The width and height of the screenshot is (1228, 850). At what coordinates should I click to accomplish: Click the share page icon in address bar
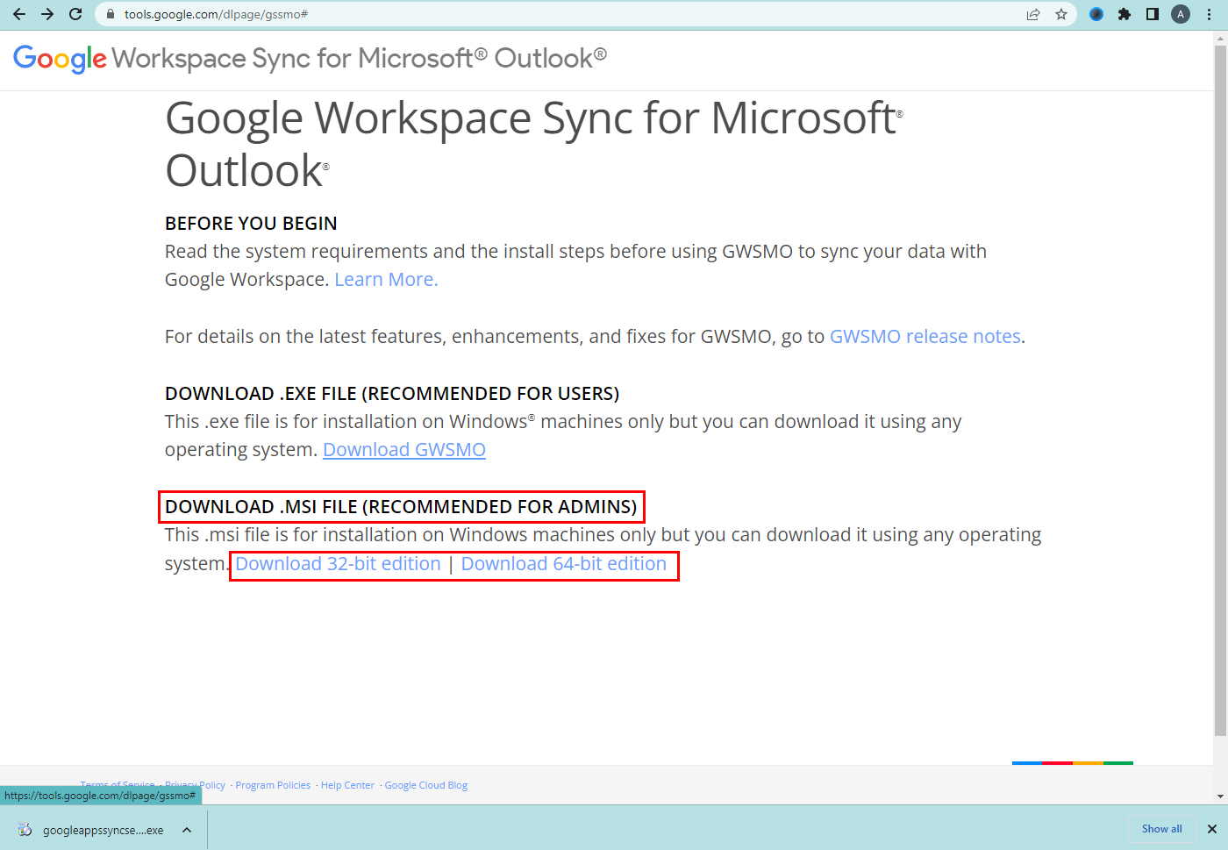click(x=1033, y=14)
